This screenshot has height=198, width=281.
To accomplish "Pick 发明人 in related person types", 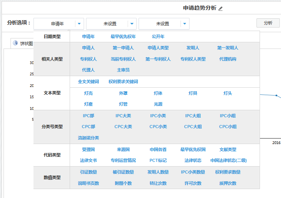I will [x=193, y=48].
